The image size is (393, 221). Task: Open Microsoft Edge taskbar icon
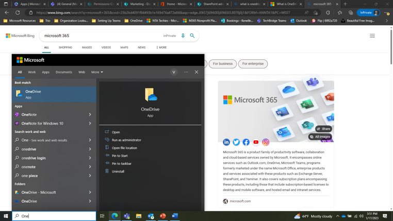tap(114, 216)
